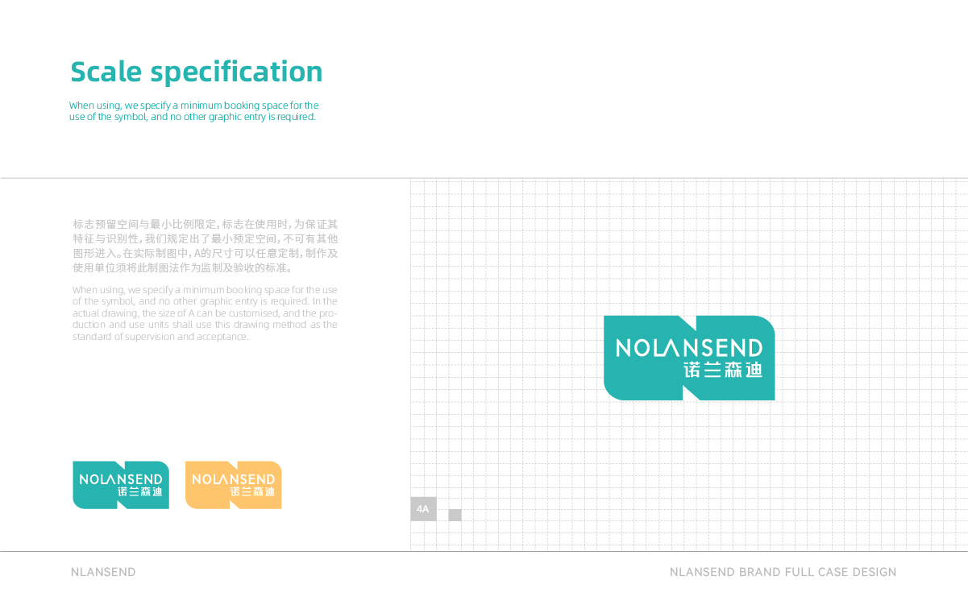The image size is (968, 605).
Task: Click the Scale specification heading
Action: click(197, 72)
